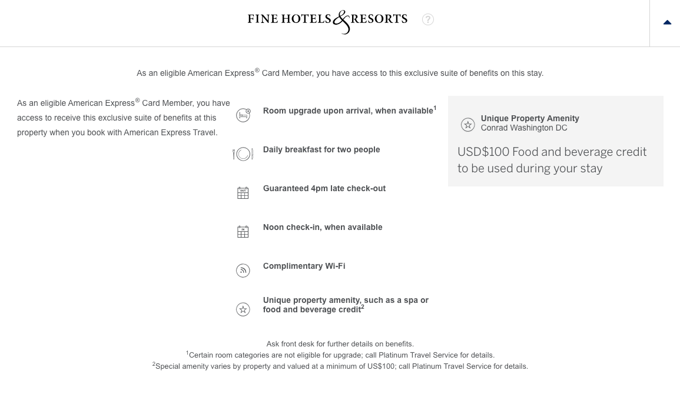
Task: Click the noon check-in calendar icon
Action: tap(243, 232)
